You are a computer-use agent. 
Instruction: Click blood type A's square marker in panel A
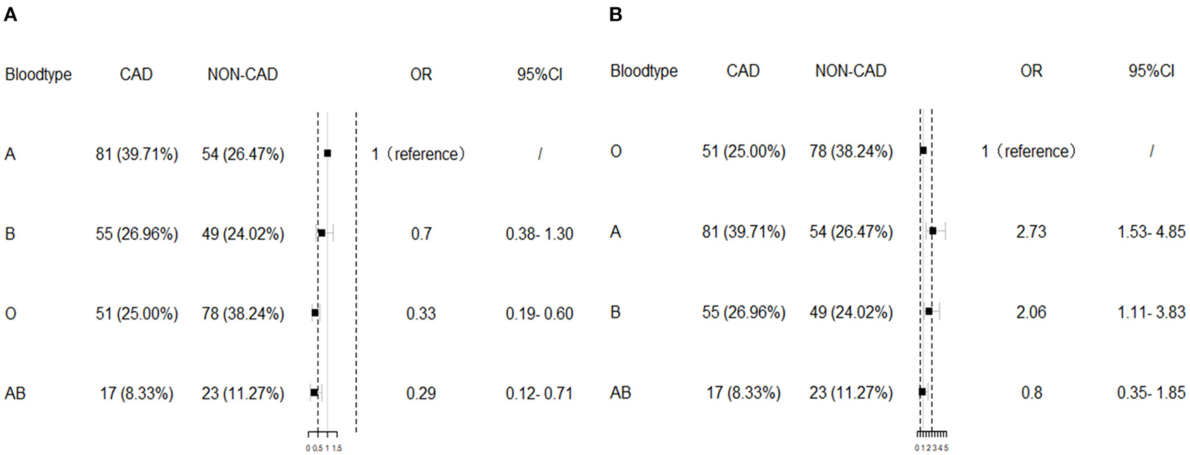coord(328,153)
